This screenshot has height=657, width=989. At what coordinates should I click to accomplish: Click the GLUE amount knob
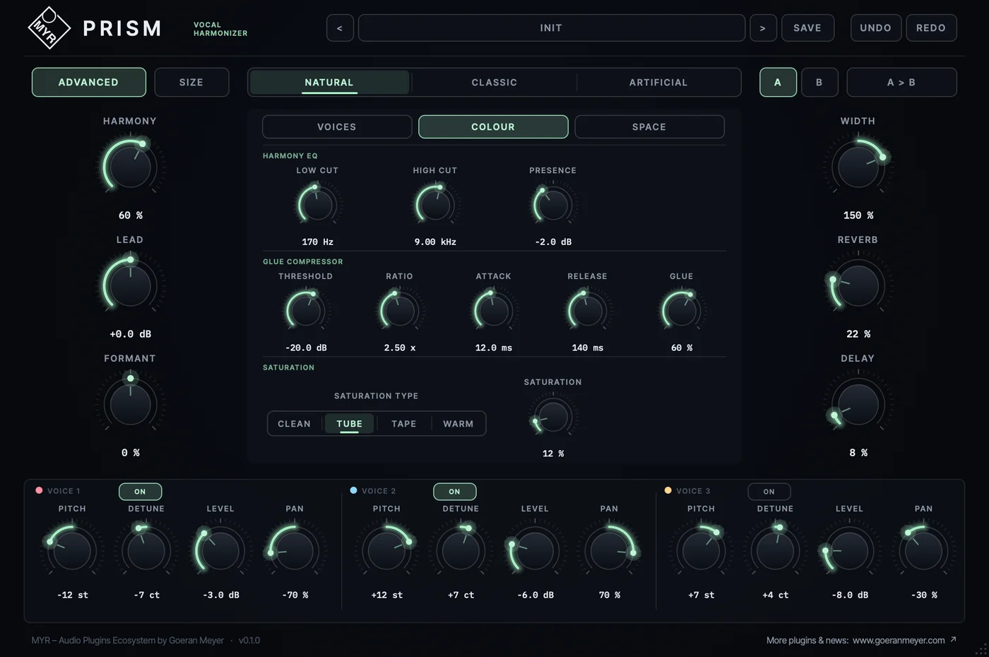(x=681, y=311)
